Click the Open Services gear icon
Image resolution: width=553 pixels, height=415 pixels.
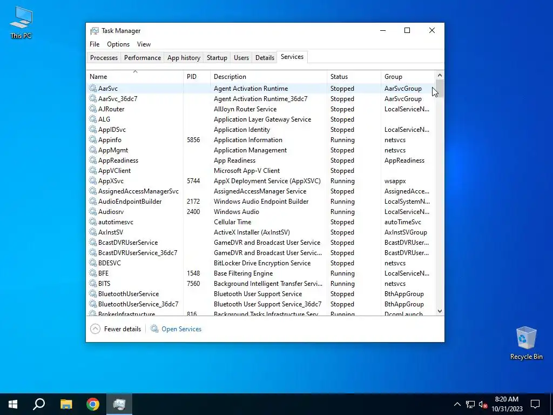click(154, 329)
